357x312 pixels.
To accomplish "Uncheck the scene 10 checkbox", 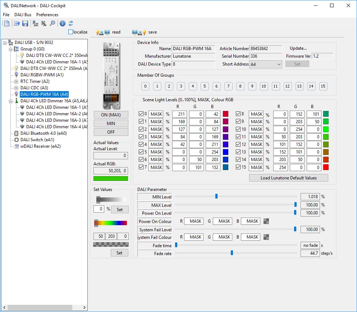I will (238, 129).
